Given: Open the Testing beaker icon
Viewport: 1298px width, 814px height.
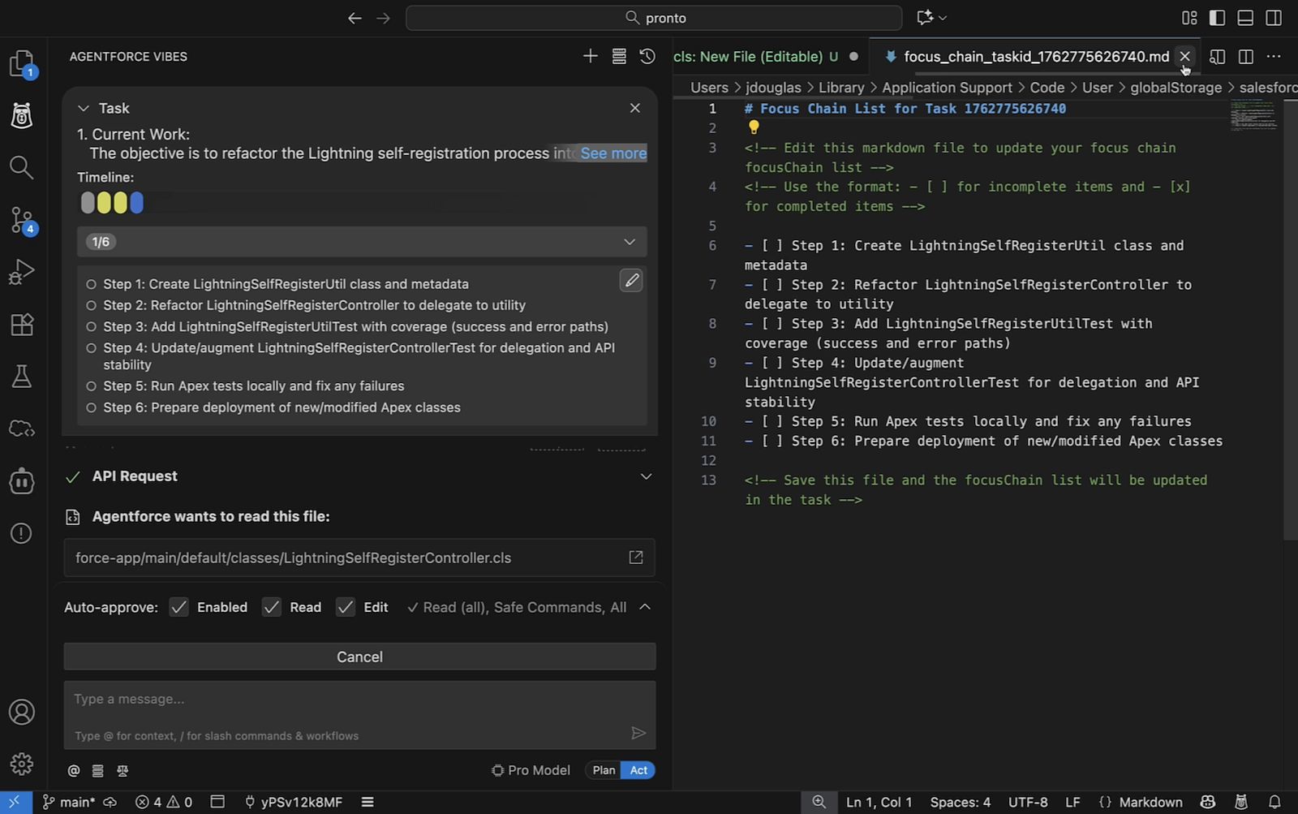Looking at the screenshot, I should point(21,376).
